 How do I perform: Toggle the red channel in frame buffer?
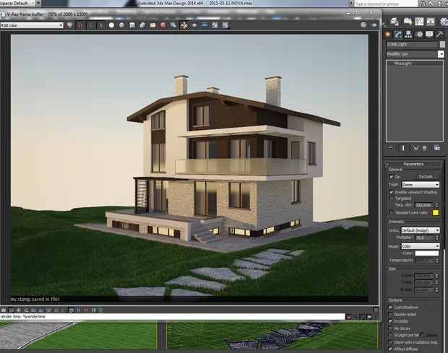point(80,25)
